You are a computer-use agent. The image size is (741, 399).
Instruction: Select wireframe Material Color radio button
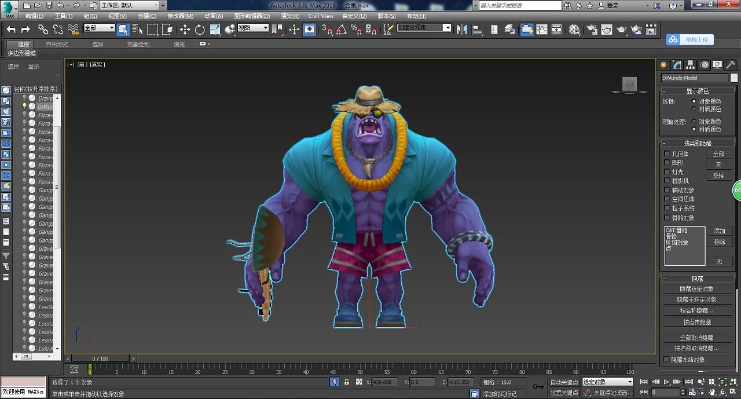(x=694, y=109)
